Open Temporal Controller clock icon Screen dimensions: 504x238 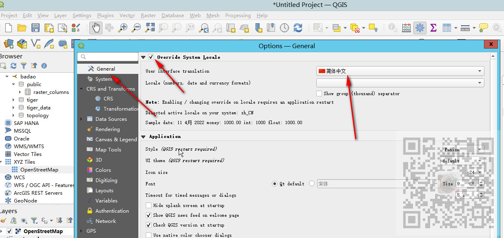coord(284,28)
